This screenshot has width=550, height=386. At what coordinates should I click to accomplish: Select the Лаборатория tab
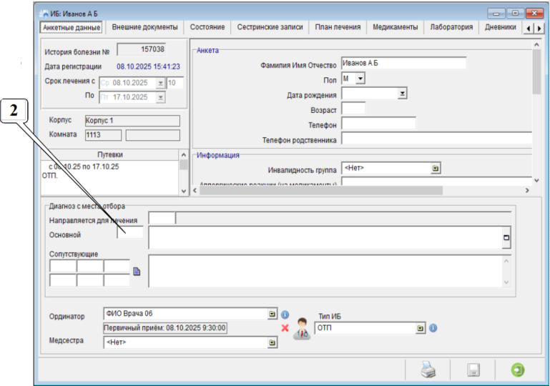coord(451,27)
